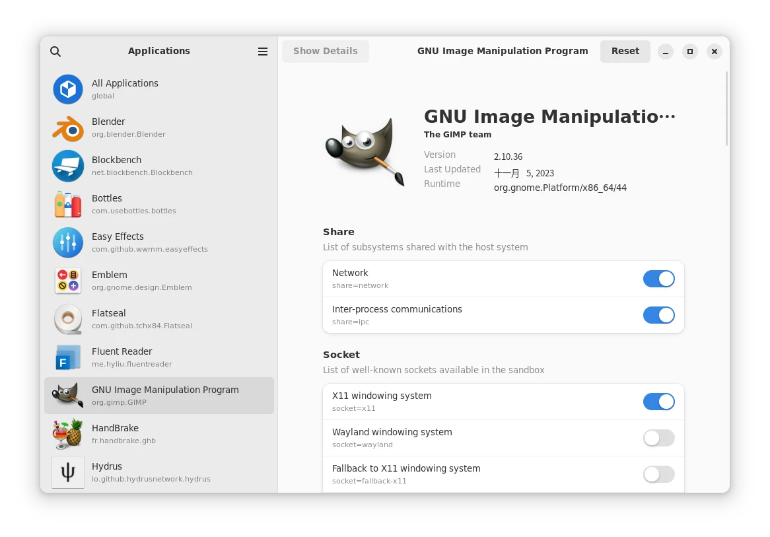Screen dimensions: 770x537
Task: Select the Bottles app icon
Action: 68,204
